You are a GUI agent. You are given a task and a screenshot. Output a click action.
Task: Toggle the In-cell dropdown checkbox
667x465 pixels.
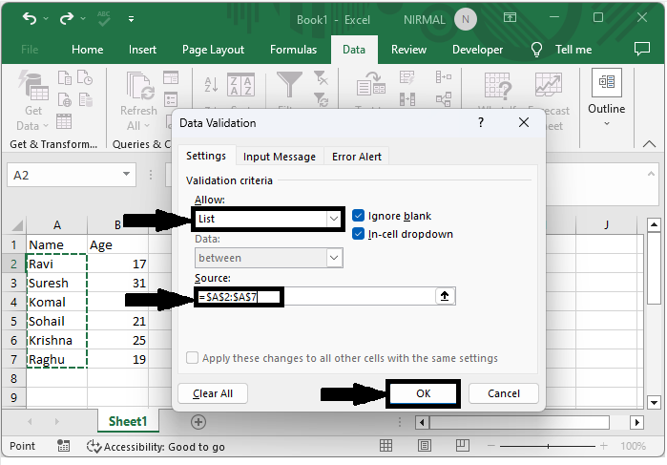[359, 234]
